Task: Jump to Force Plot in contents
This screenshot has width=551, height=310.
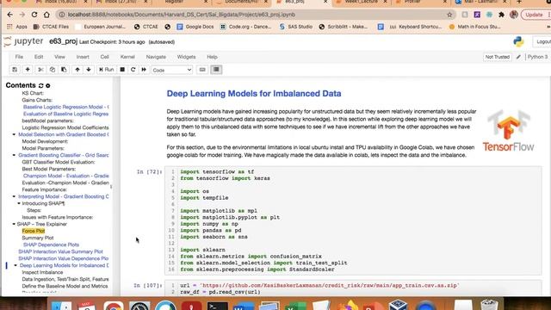Action: 34,231
